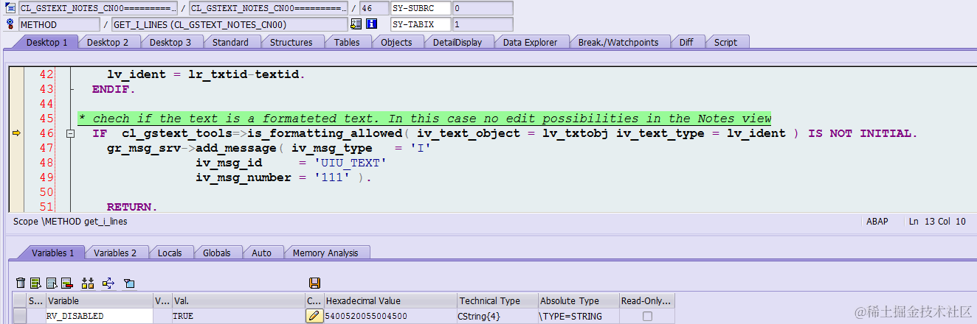977x324 pixels.
Task: Click the hexadecimal value 5400520055004500
Action: click(x=390, y=316)
